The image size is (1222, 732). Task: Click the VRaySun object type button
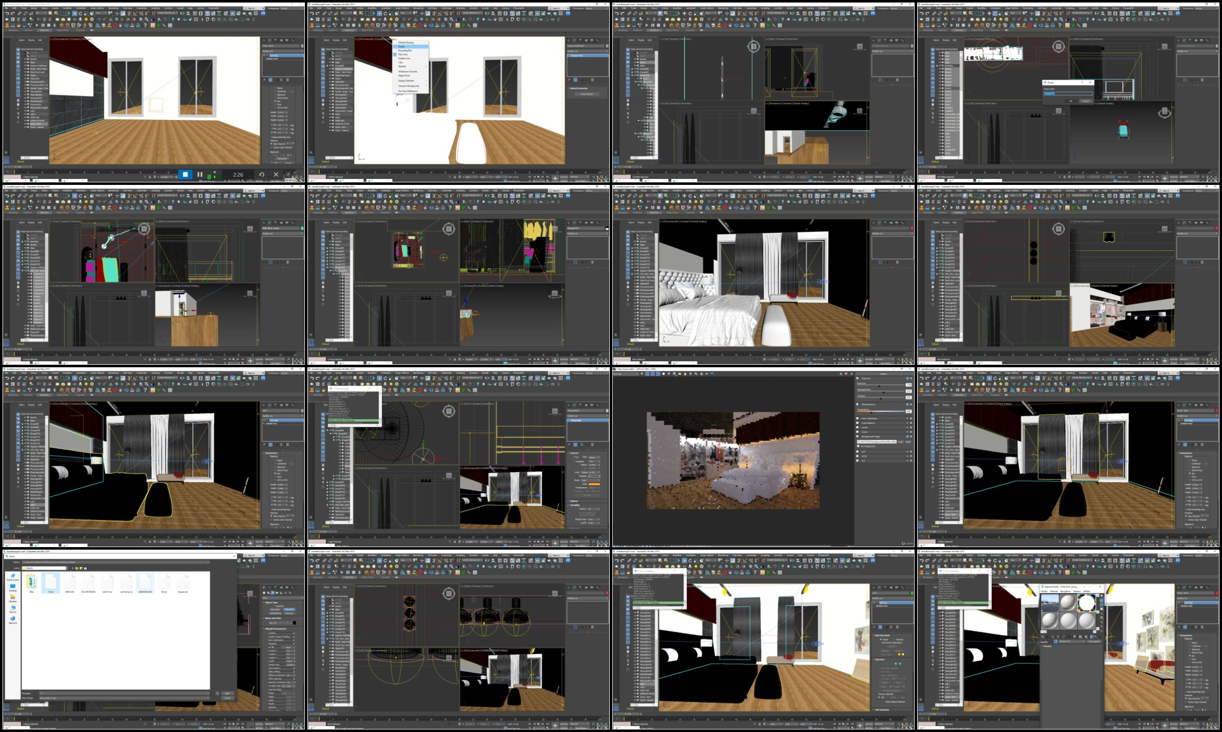(x=289, y=613)
